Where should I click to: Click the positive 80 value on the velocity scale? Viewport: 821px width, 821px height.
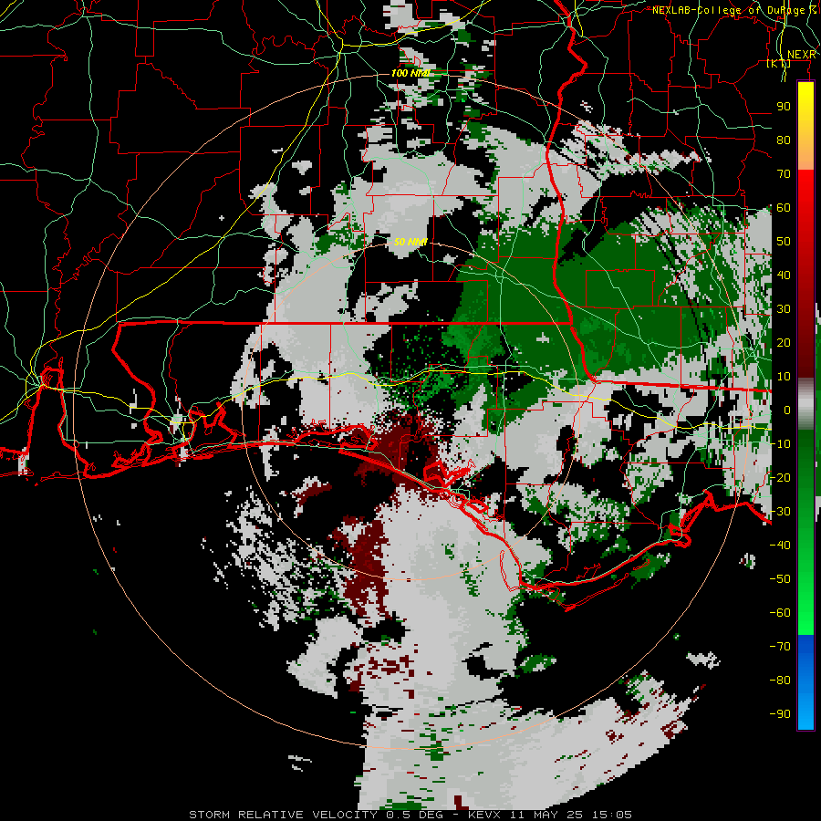(784, 140)
